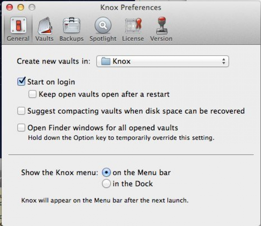Switch to the Spotlight tab label
The width and height of the screenshot is (261, 226).
[103, 39]
